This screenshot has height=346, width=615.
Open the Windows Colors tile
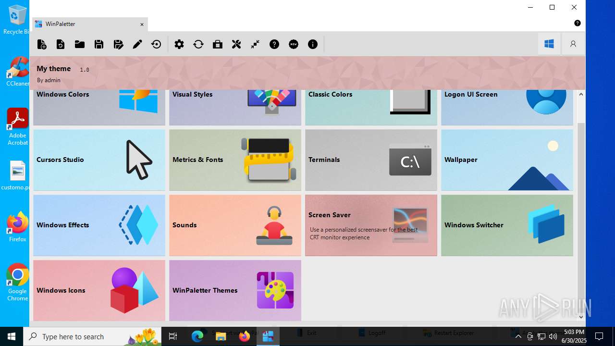coord(99,107)
